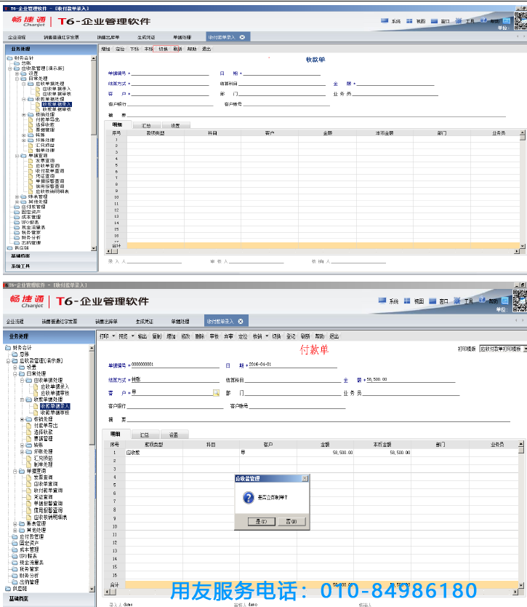Open 固定资产 folder in lower window tree
This screenshot has width=527, height=607.
tap(29, 543)
